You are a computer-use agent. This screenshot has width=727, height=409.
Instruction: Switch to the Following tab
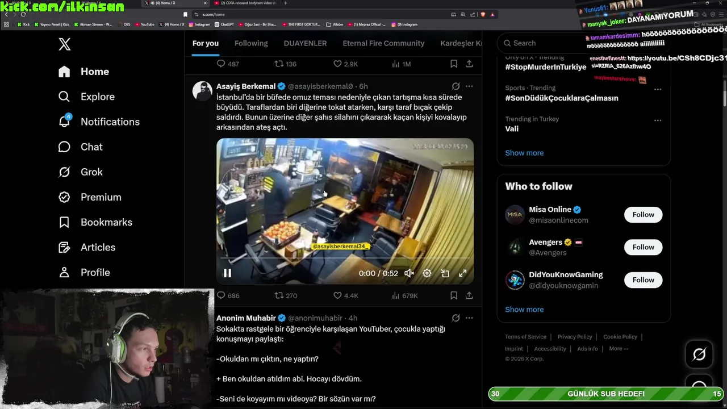coord(251,43)
